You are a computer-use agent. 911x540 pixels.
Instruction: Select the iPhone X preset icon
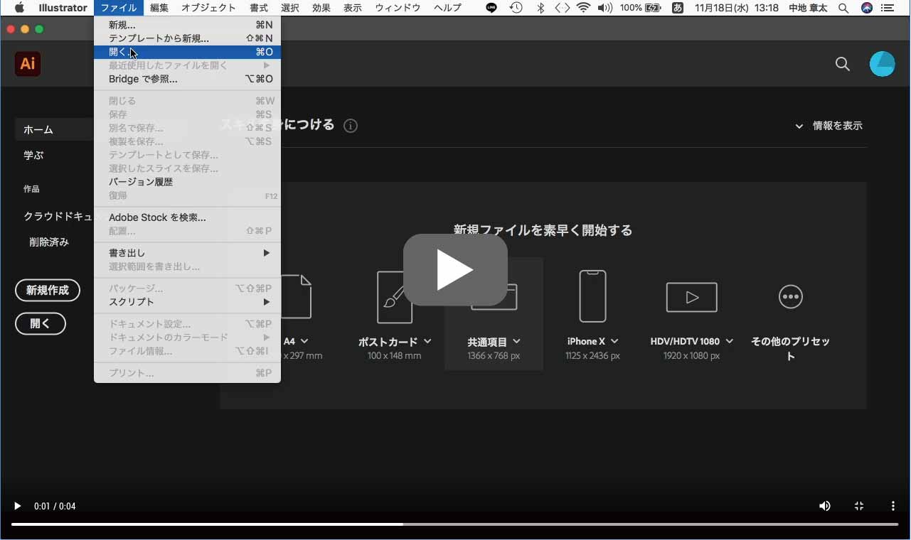click(x=592, y=296)
